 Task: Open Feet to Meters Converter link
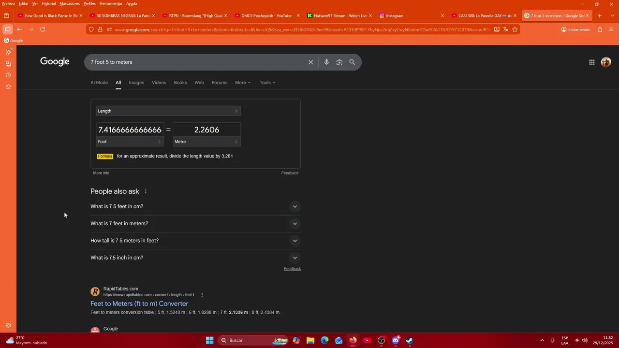(x=139, y=304)
